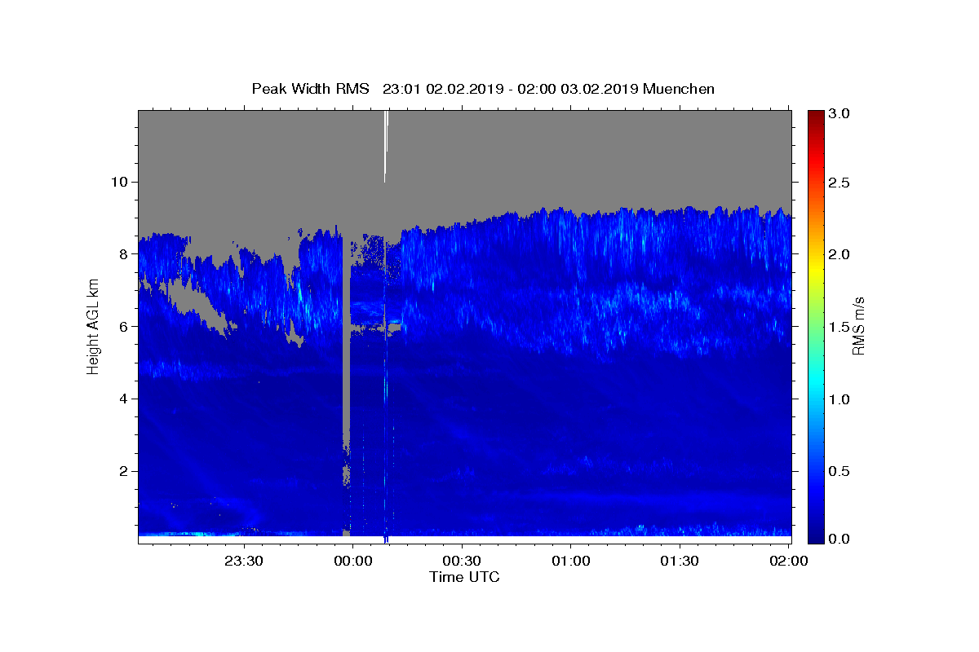Image resolution: width=979 pixels, height=652 pixels.
Task: Click the 'RMS m/s' colorbar label
Action: [x=857, y=326]
